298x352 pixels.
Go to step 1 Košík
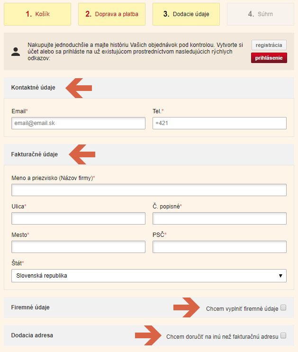point(37,14)
